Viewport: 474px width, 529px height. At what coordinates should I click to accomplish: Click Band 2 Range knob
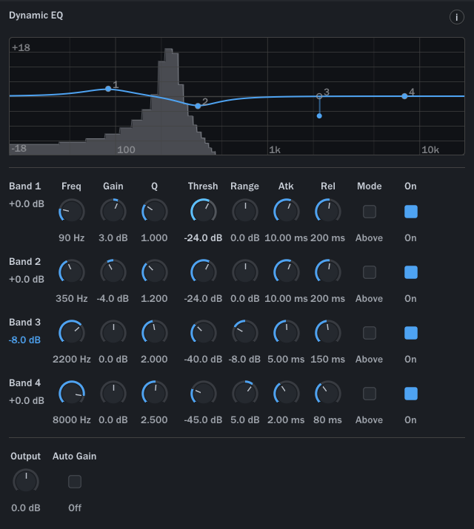tap(244, 272)
